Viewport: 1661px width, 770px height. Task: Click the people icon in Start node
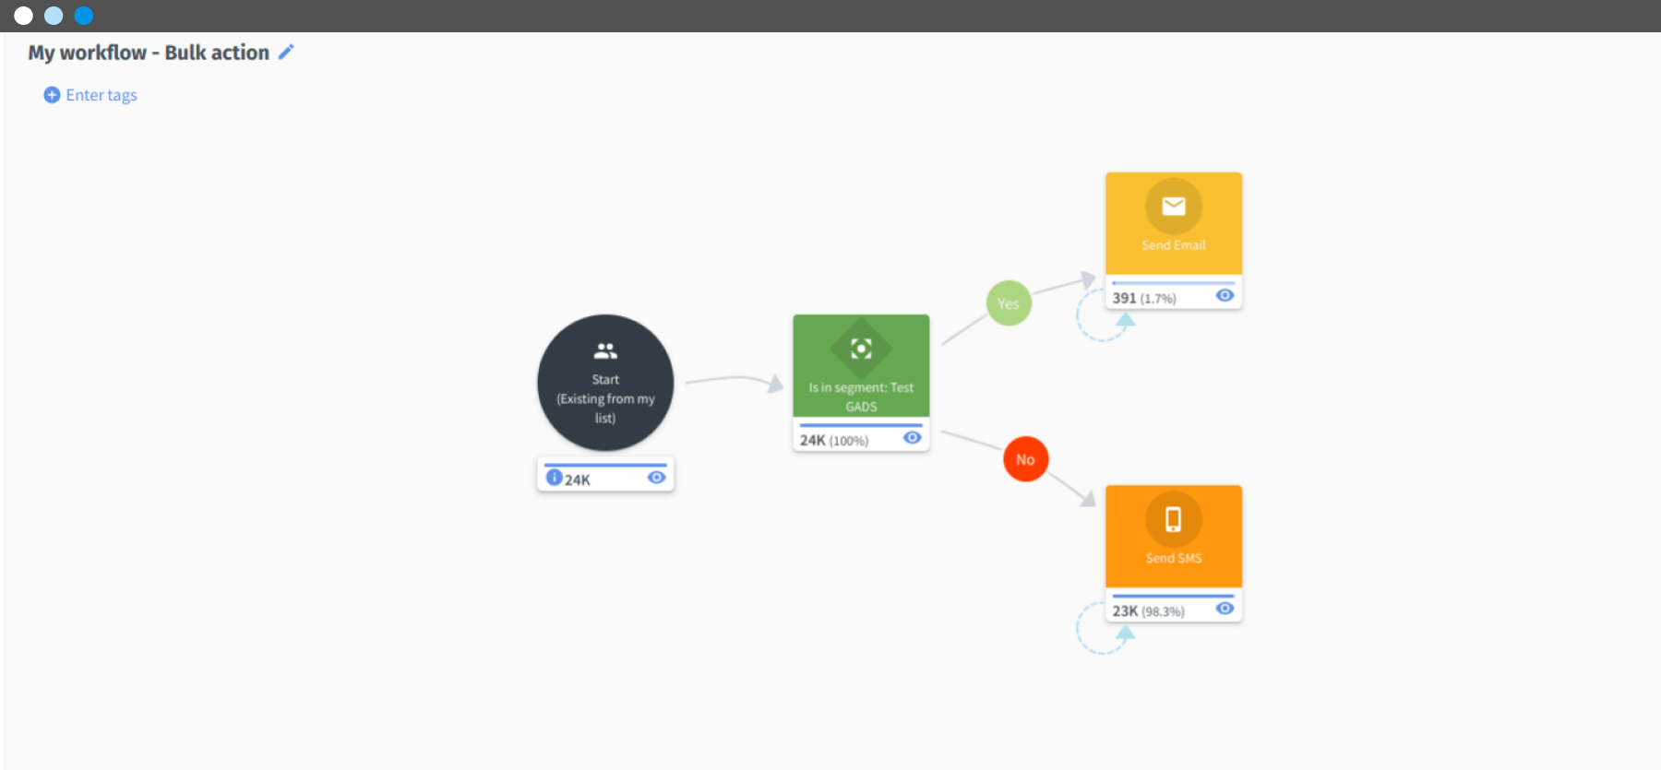(605, 350)
